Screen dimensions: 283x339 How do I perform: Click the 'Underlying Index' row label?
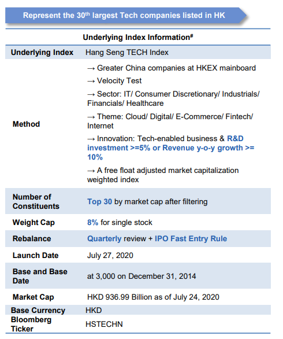click(x=42, y=52)
